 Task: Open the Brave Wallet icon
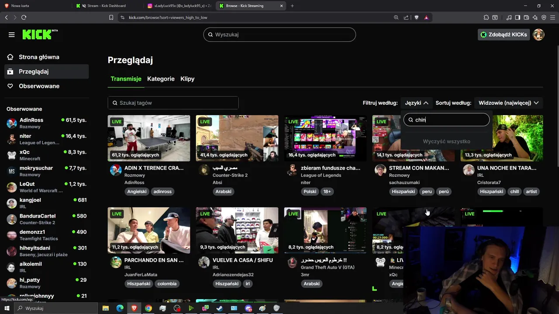526,17
